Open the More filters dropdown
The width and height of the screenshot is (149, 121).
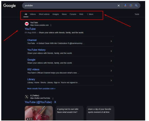[x=90, y=14]
